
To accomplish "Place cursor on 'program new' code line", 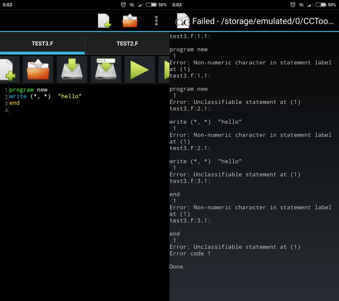I will [28, 89].
